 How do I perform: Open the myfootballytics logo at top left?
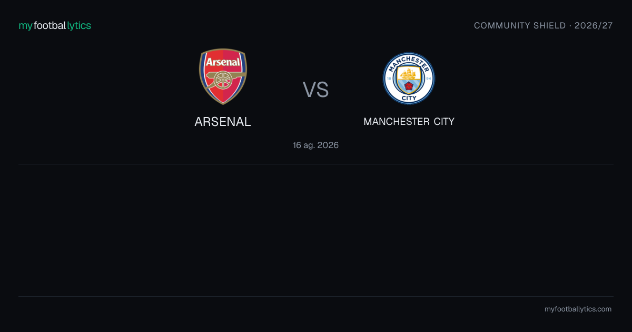(x=55, y=25)
